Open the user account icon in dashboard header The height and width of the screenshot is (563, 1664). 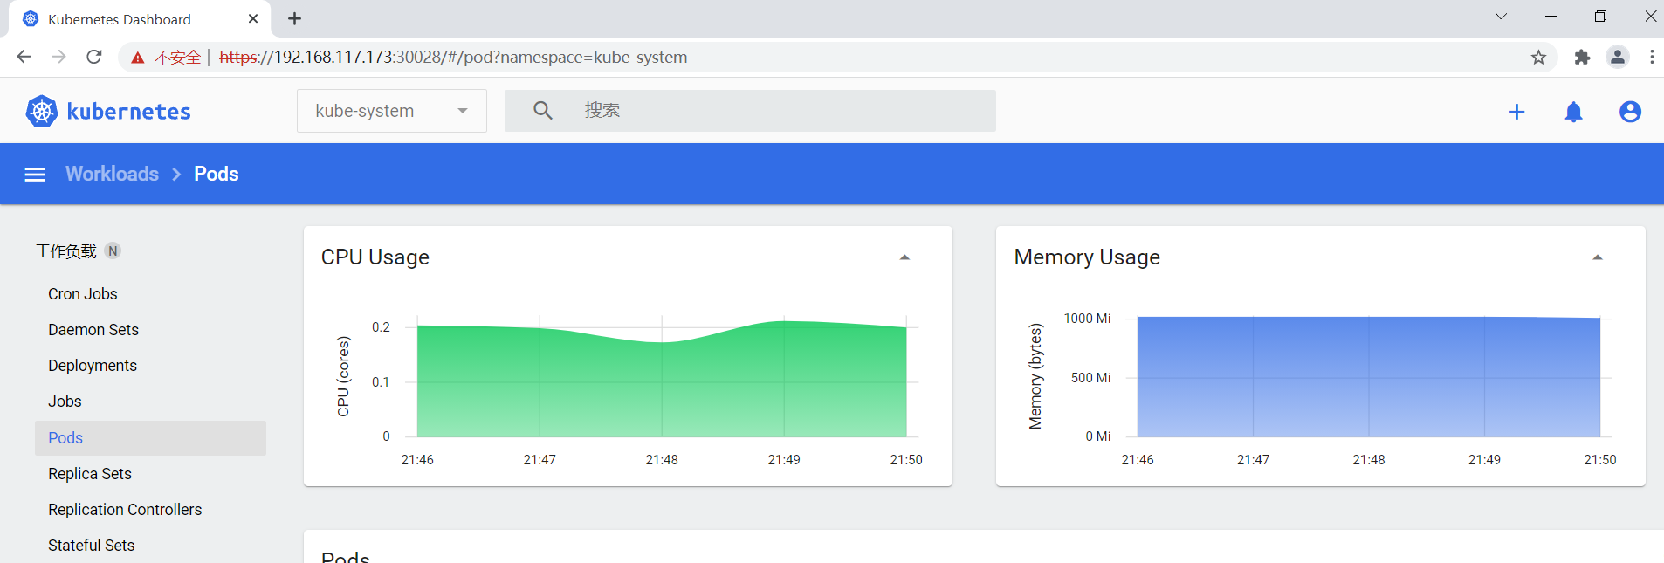point(1630,112)
